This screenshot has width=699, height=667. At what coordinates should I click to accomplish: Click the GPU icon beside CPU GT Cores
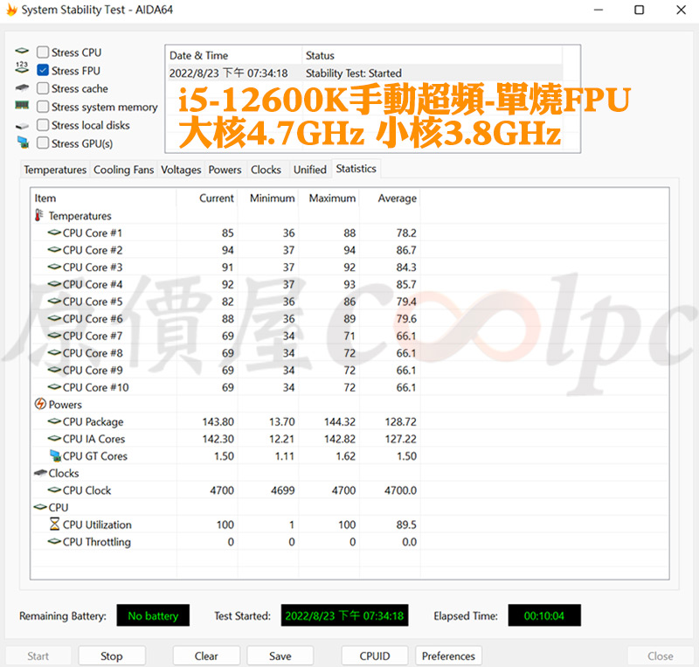tap(55, 455)
